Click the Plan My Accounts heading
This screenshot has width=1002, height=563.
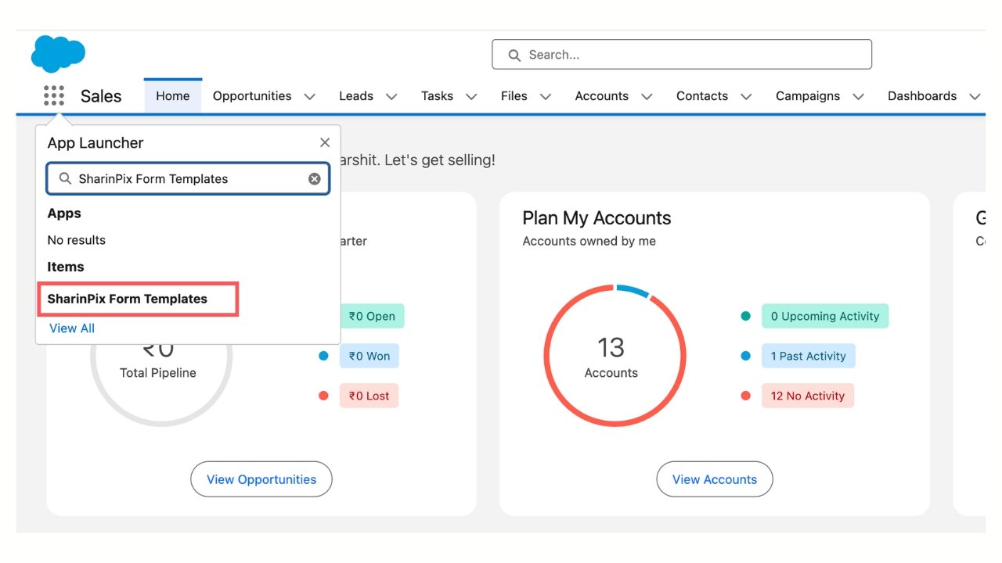tap(597, 218)
